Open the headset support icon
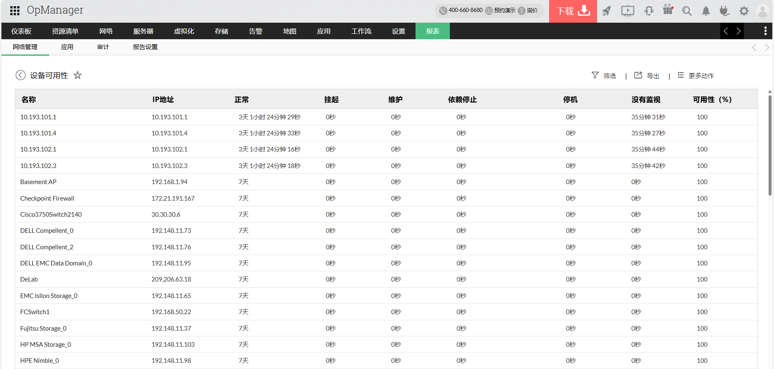 [x=649, y=11]
